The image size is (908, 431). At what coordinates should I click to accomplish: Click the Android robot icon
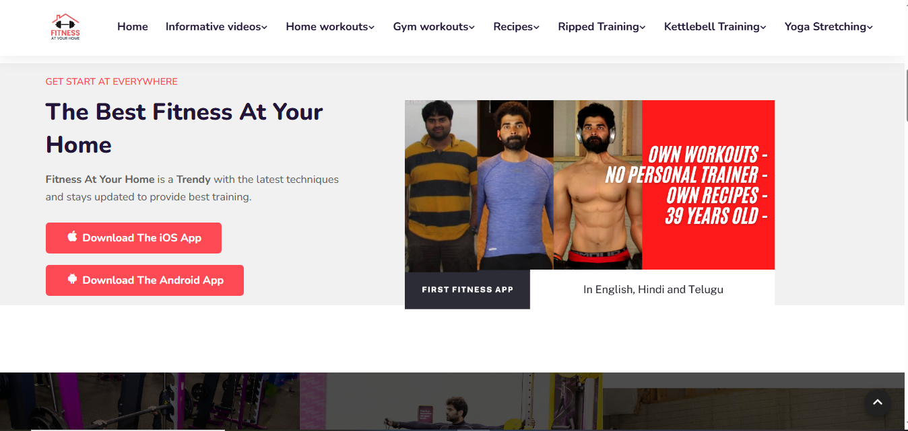click(73, 279)
